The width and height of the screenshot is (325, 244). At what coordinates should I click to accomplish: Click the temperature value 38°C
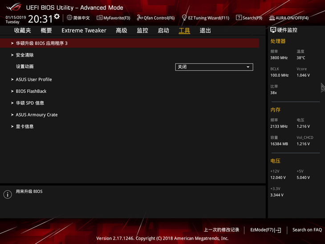(301, 58)
